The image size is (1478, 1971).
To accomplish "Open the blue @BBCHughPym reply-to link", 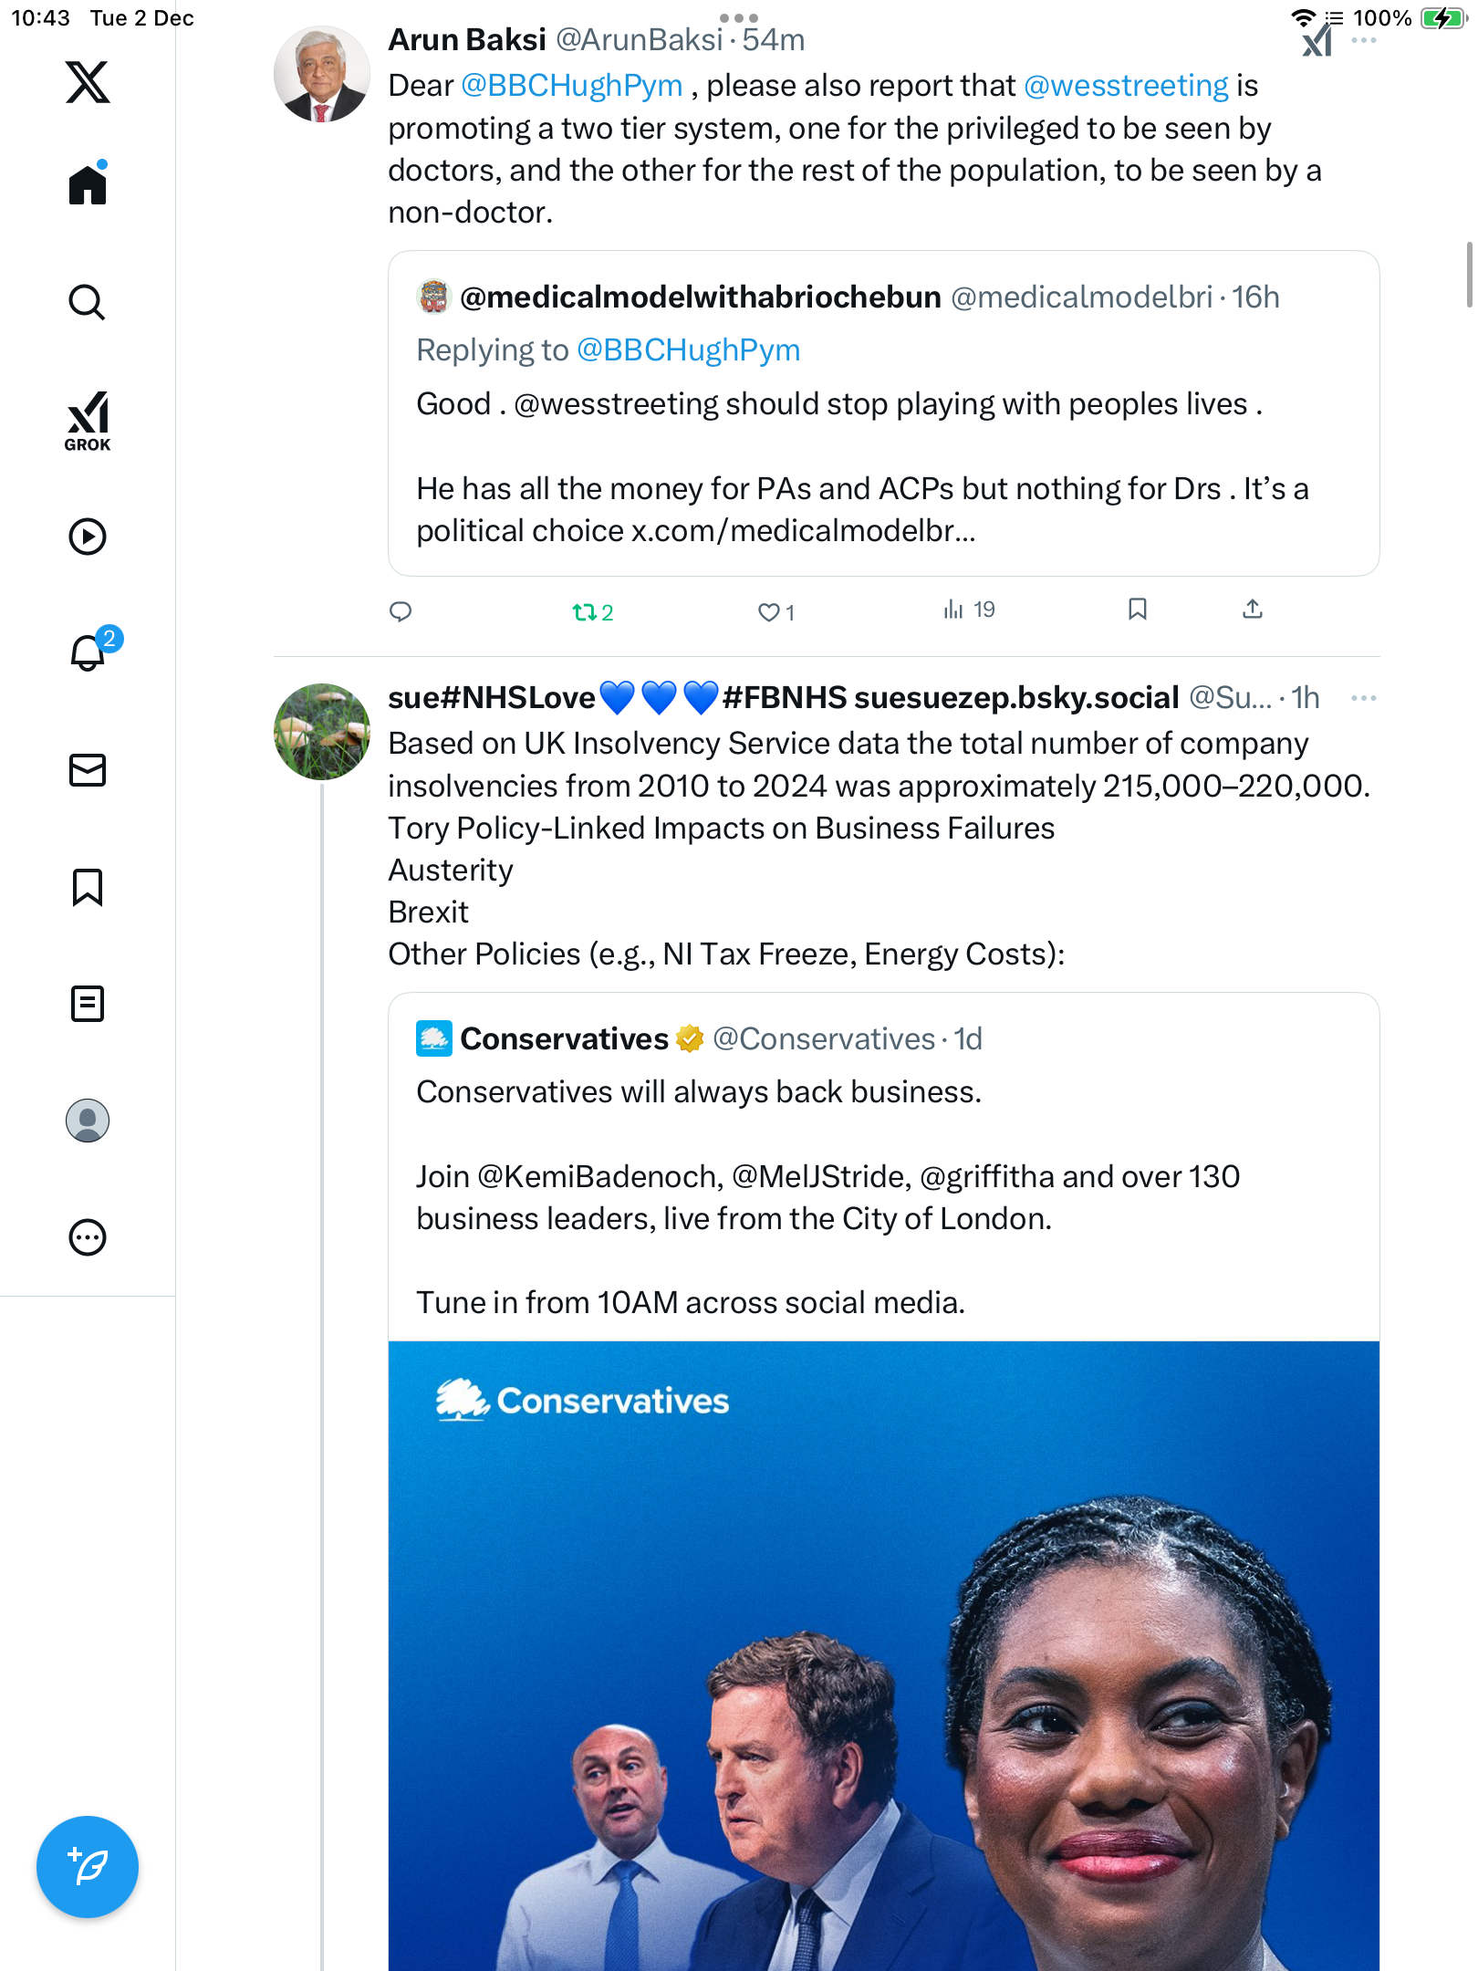I will pyautogui.click(x=688, y=350).
